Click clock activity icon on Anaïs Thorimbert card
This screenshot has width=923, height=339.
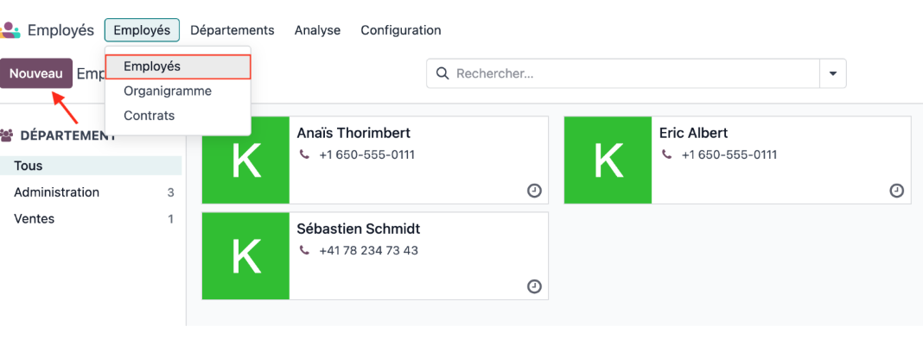pos(534,191)
